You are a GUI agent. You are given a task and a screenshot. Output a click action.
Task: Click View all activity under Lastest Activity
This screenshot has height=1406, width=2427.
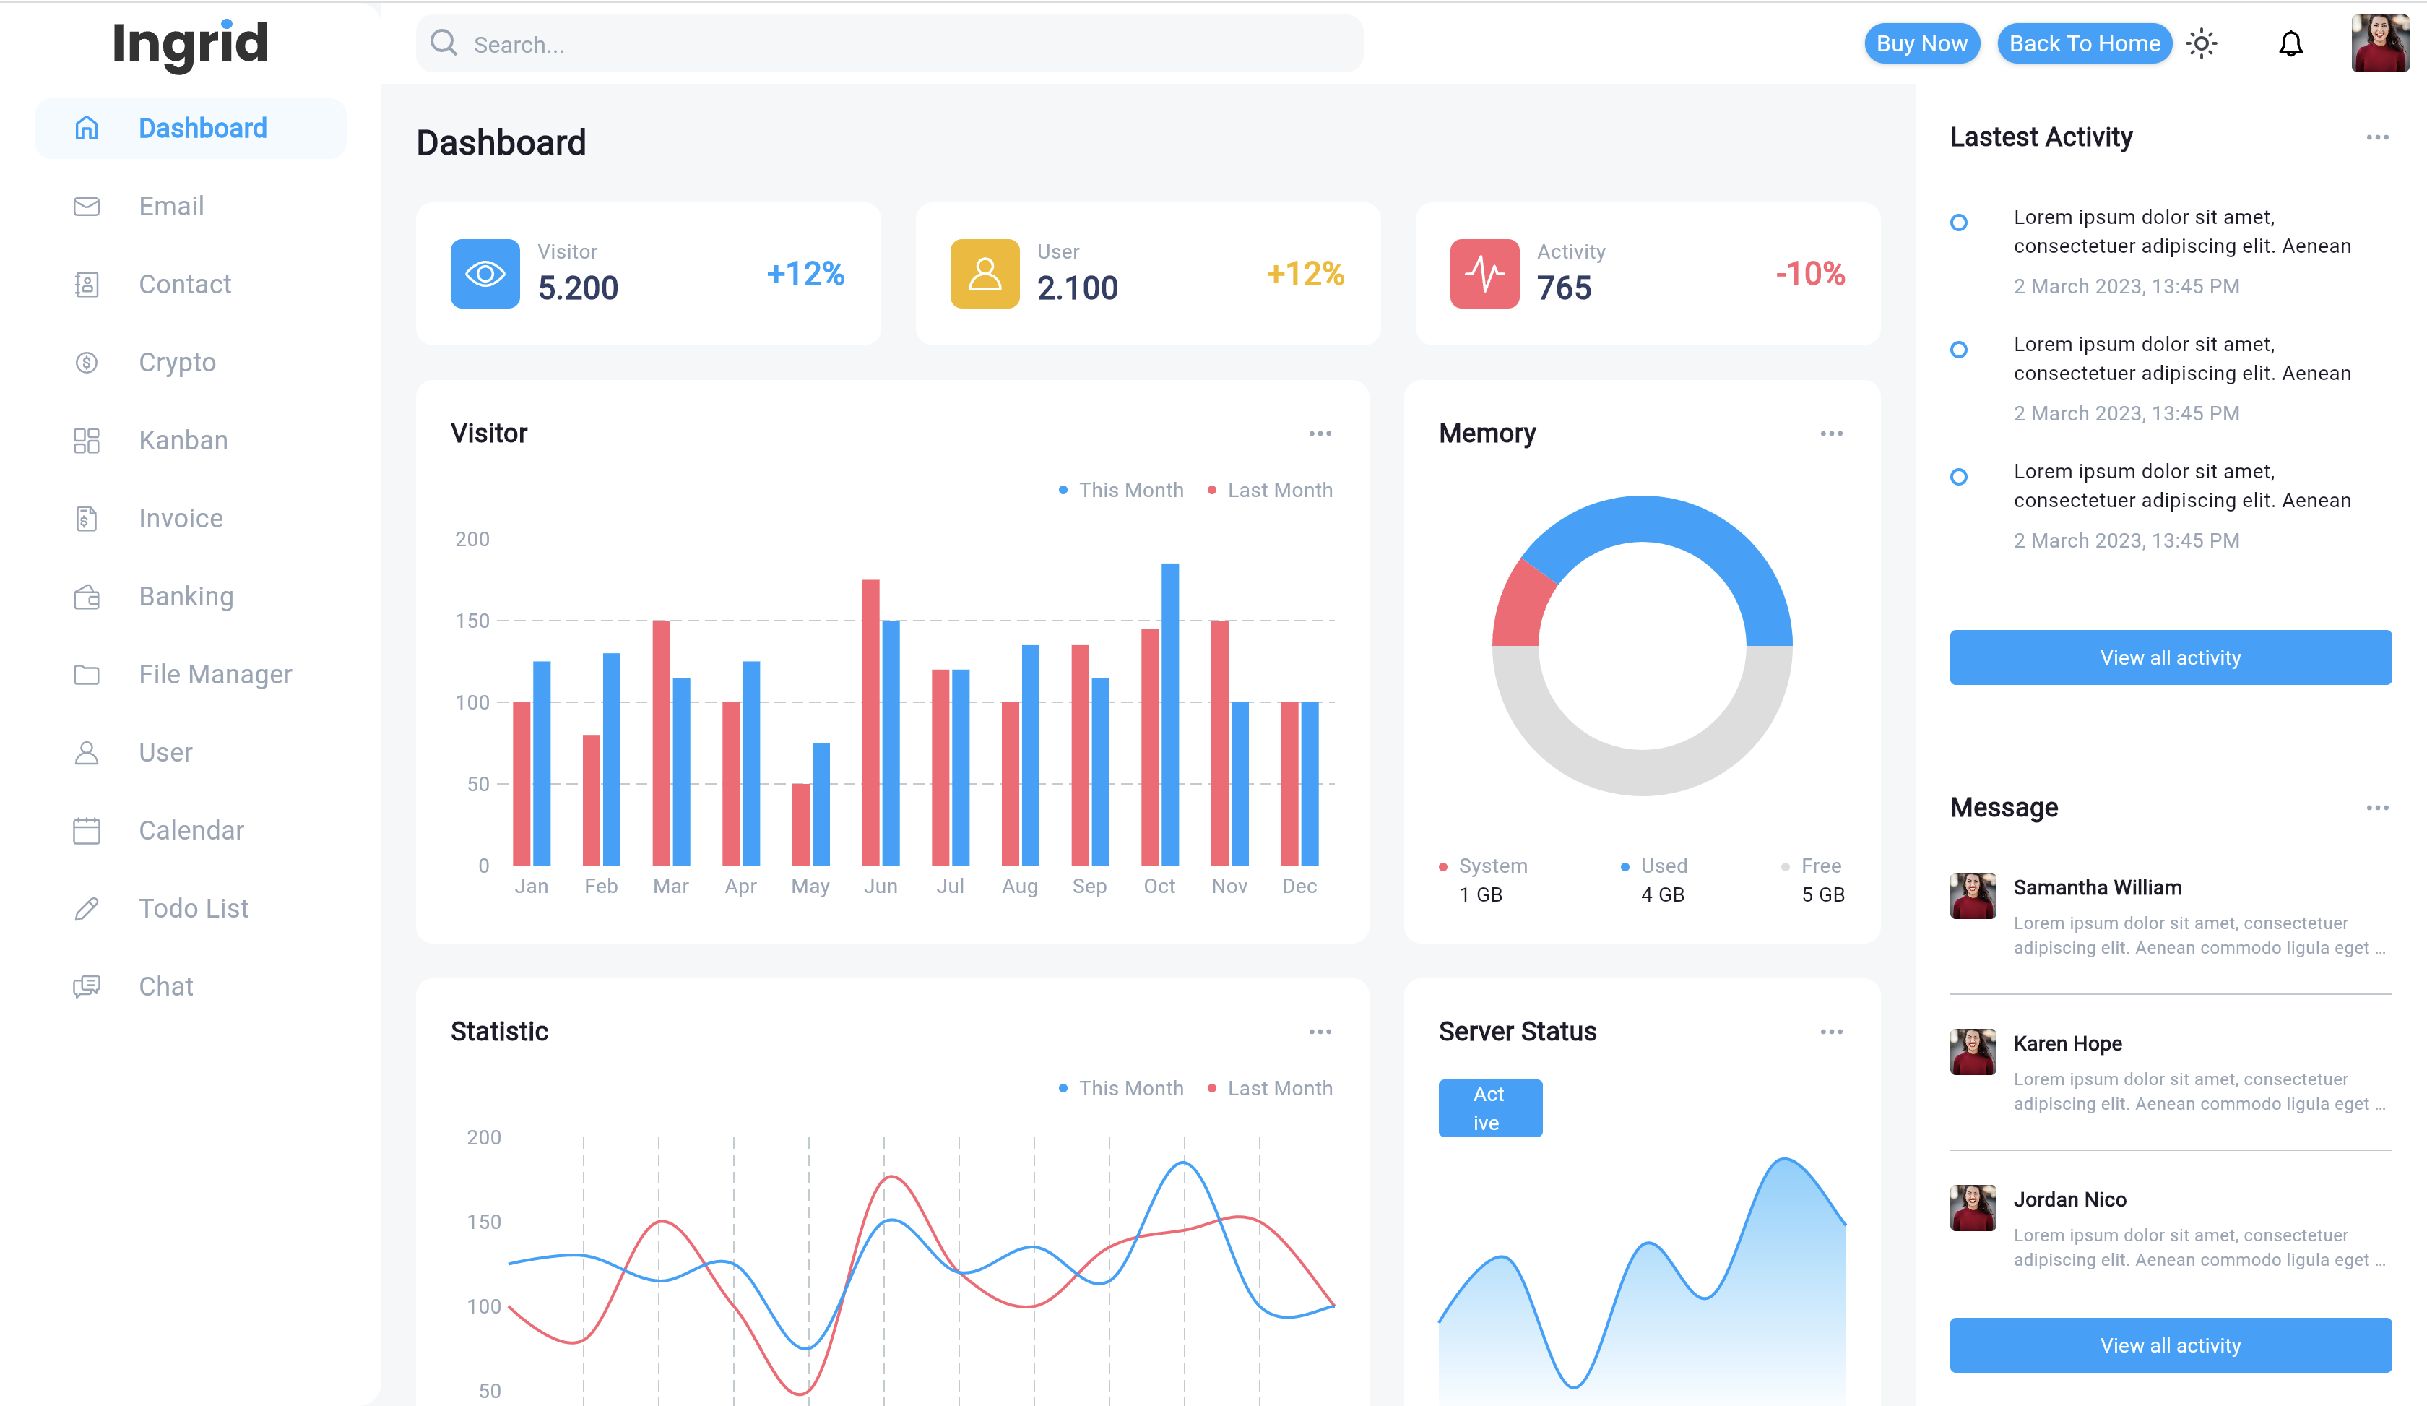tap(2169, 657)
